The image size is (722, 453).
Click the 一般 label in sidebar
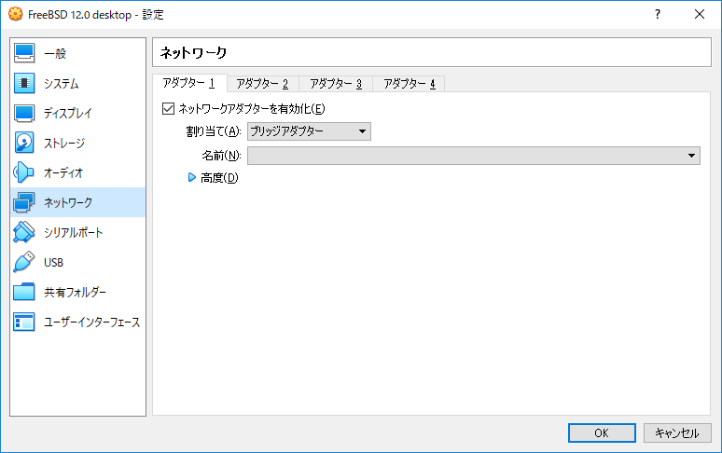[x=55, y=54]
